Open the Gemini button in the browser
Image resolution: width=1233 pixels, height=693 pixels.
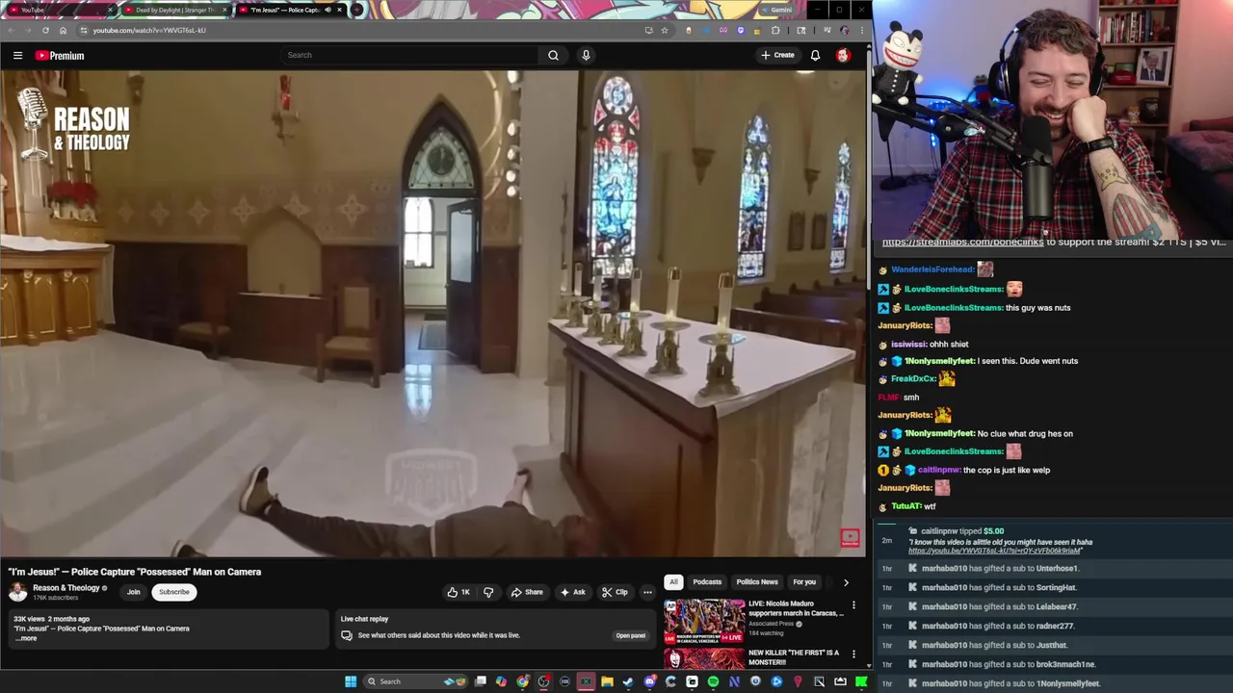(776, 10)
